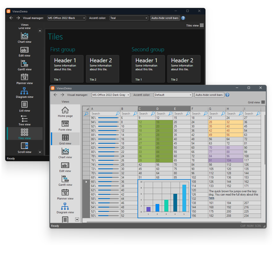Open Scroll view in the black window sidebar
This screenshot has width=274, height=256.
[24, 148]
